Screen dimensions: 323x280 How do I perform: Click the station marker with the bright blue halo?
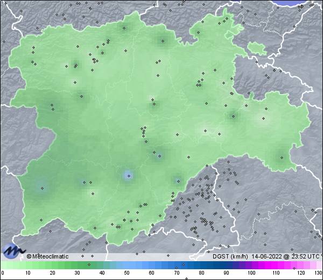click(129, 176)
